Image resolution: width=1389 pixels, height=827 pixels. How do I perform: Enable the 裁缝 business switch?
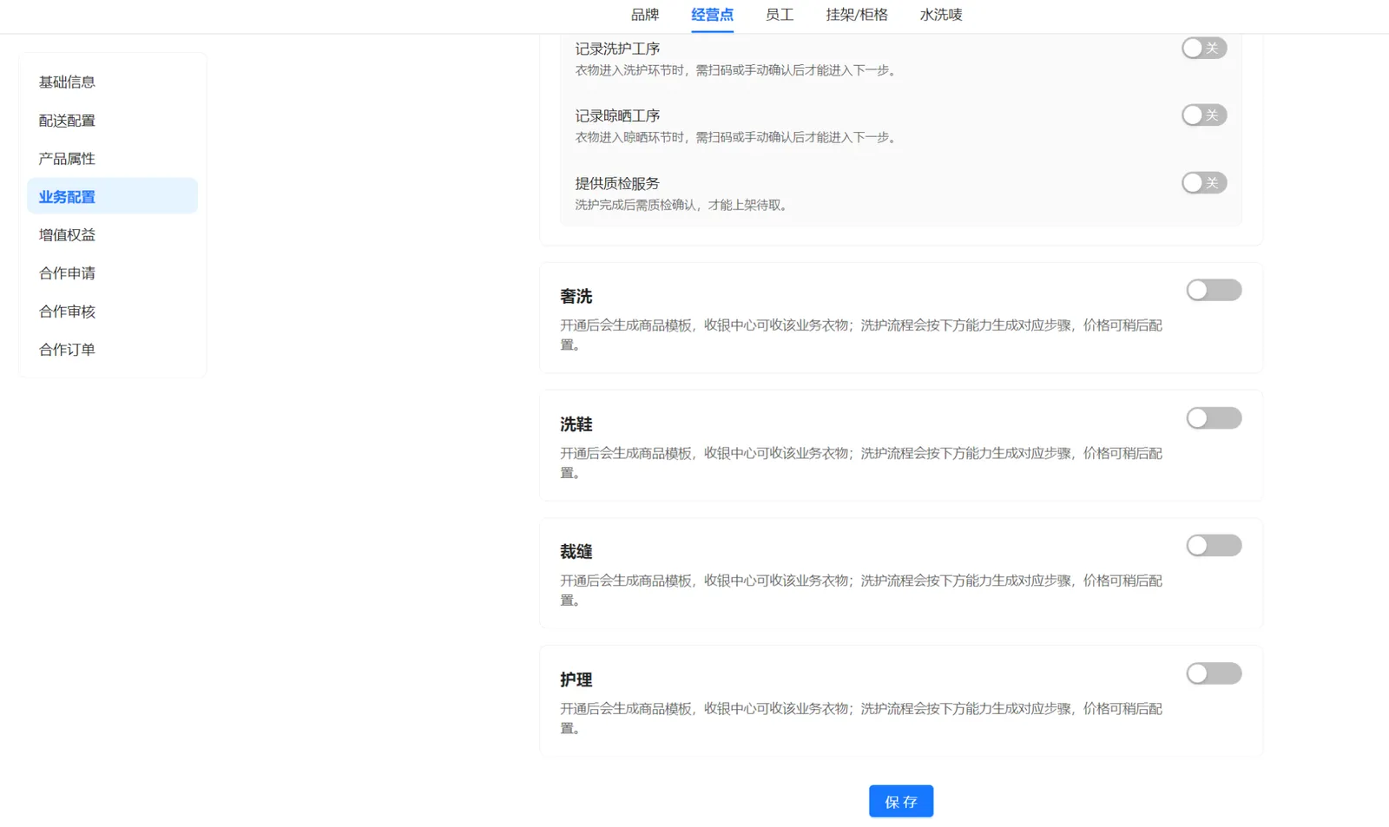[1214, 546]
